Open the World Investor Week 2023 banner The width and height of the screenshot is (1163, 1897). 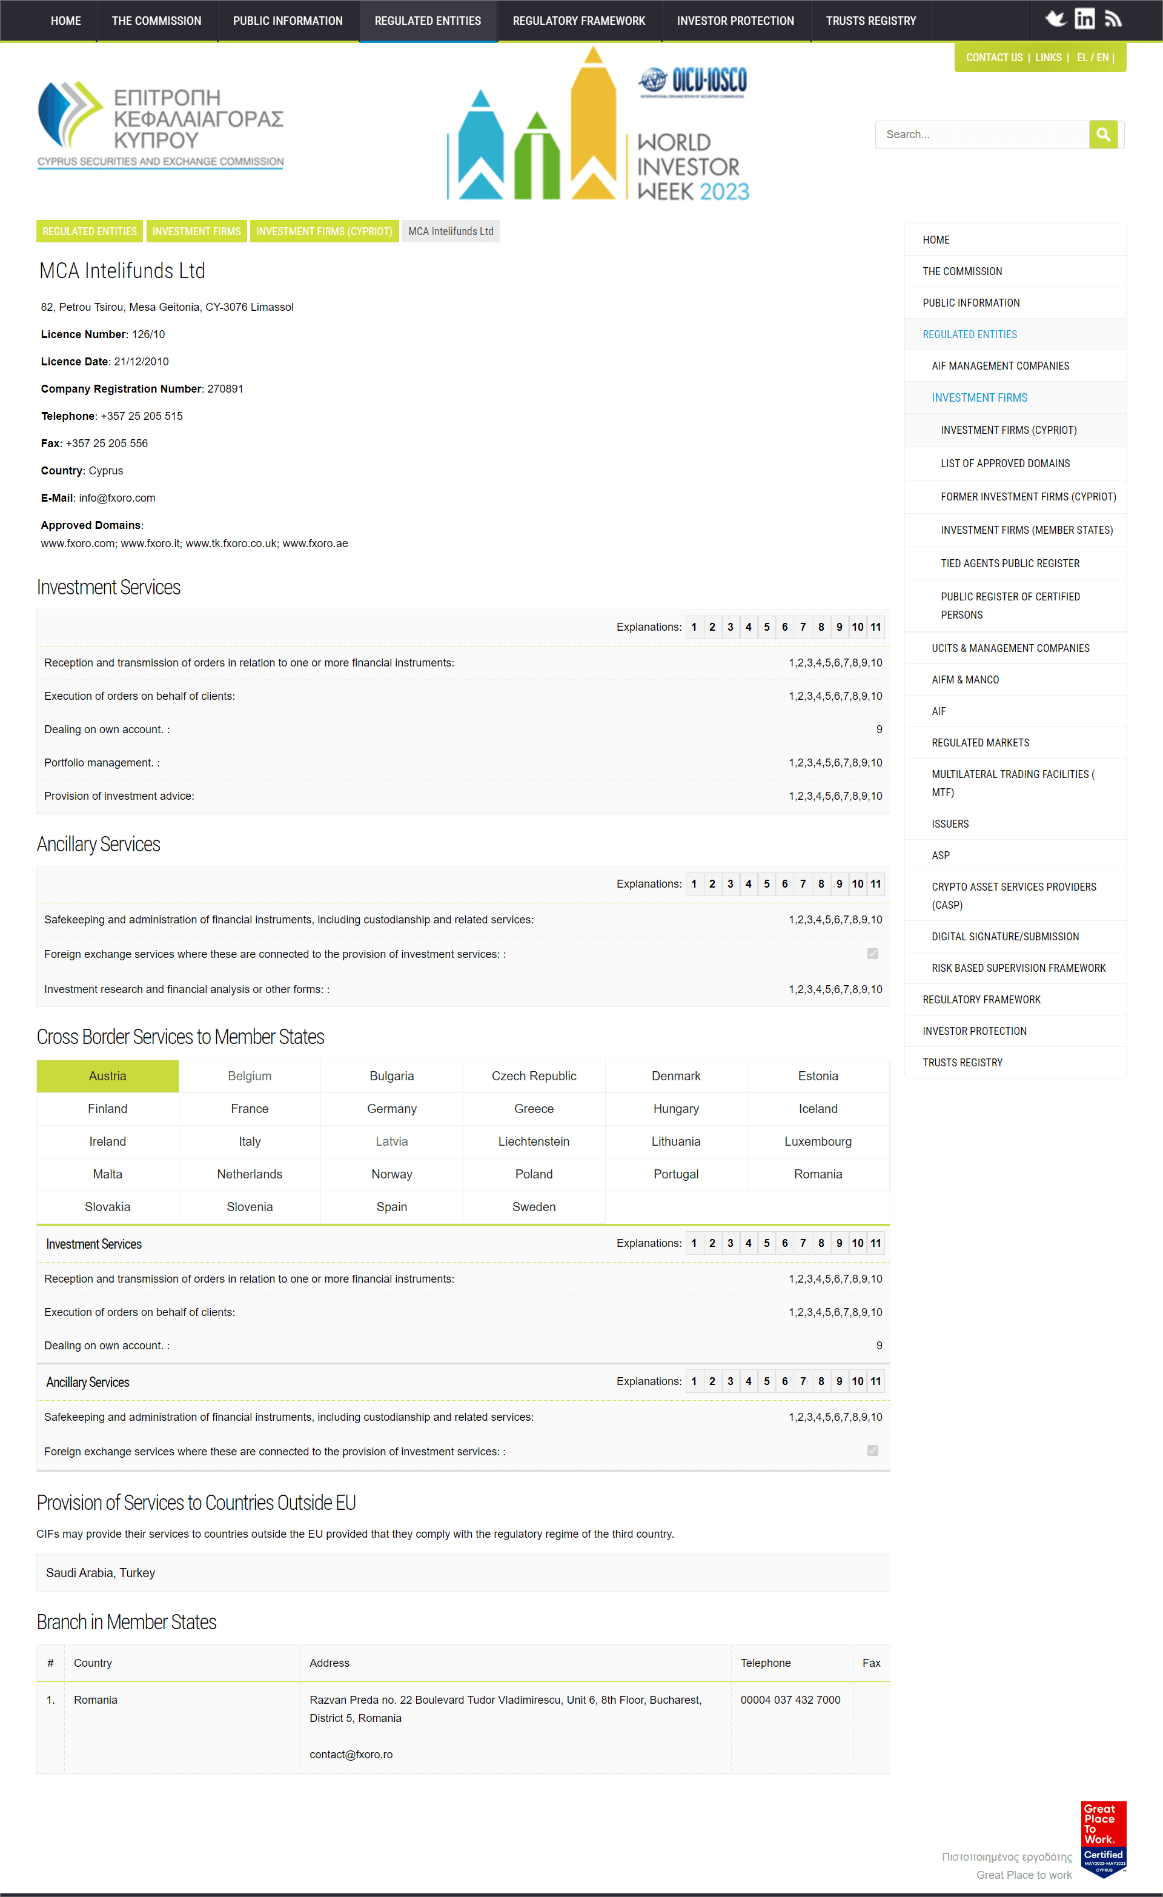point(598,123)
